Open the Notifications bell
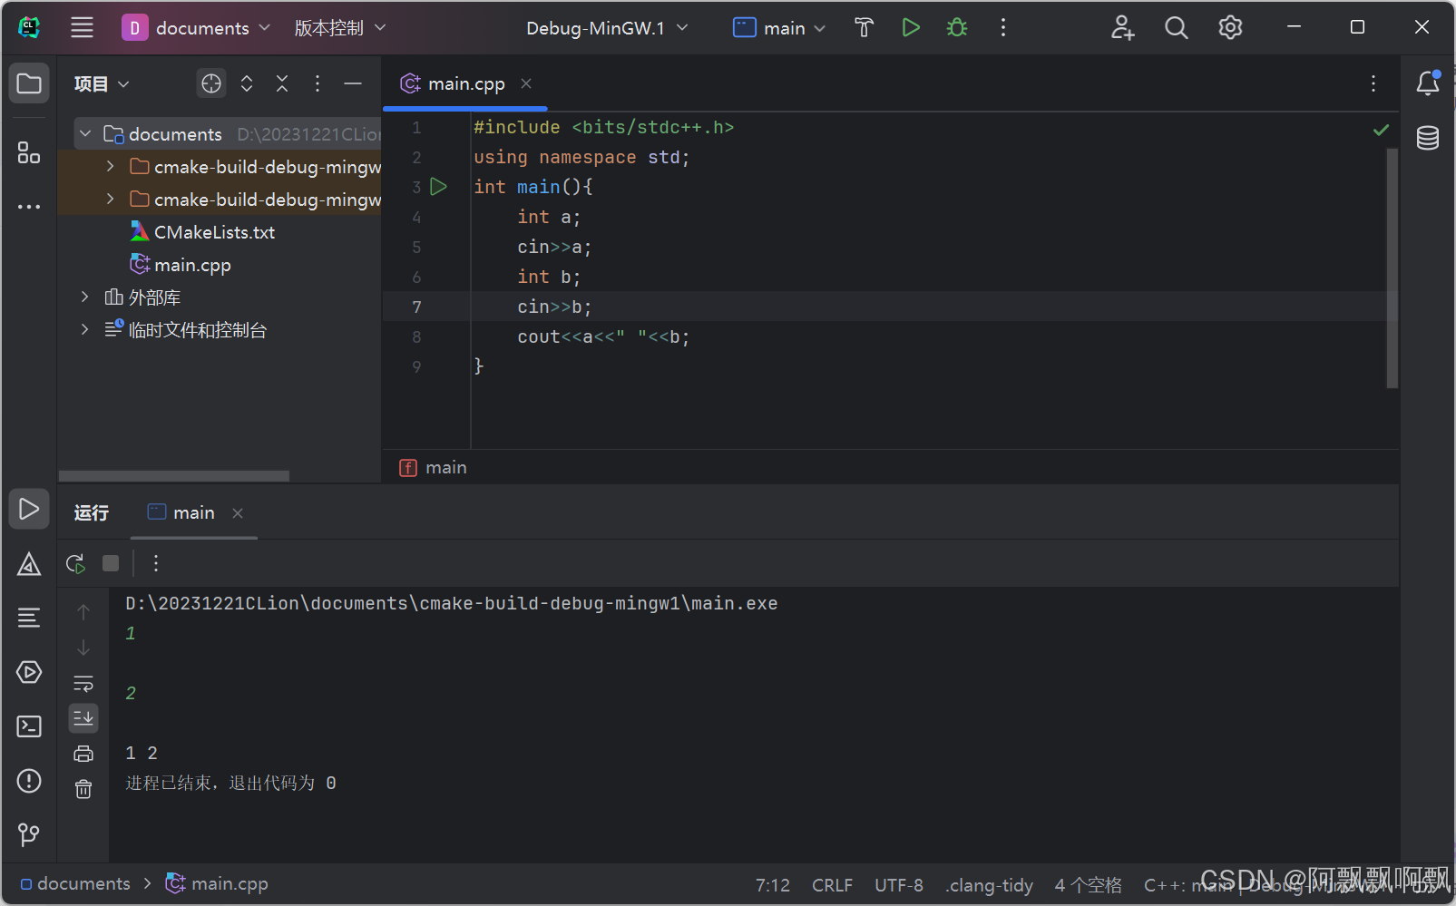 click(1427, 83)
